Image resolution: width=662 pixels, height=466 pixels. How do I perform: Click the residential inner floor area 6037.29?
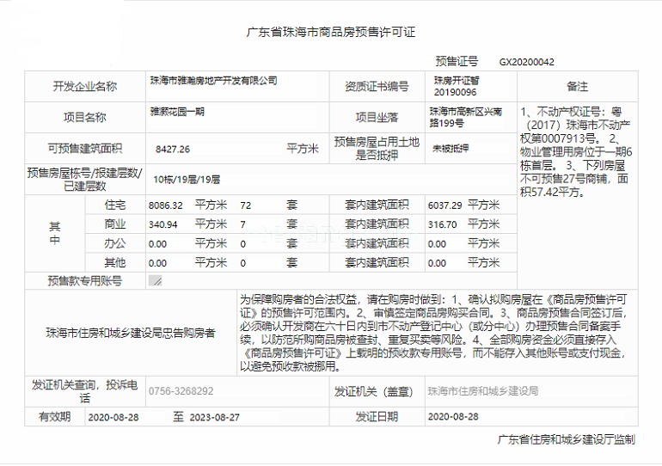tap(444, 205)
